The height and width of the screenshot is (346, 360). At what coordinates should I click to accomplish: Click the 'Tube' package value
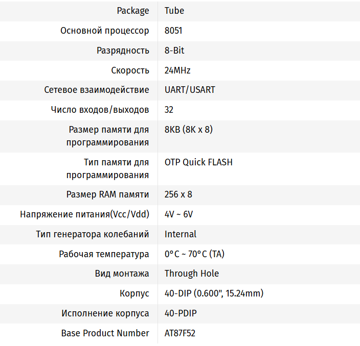pyautogui.click(x=174, y=11)
